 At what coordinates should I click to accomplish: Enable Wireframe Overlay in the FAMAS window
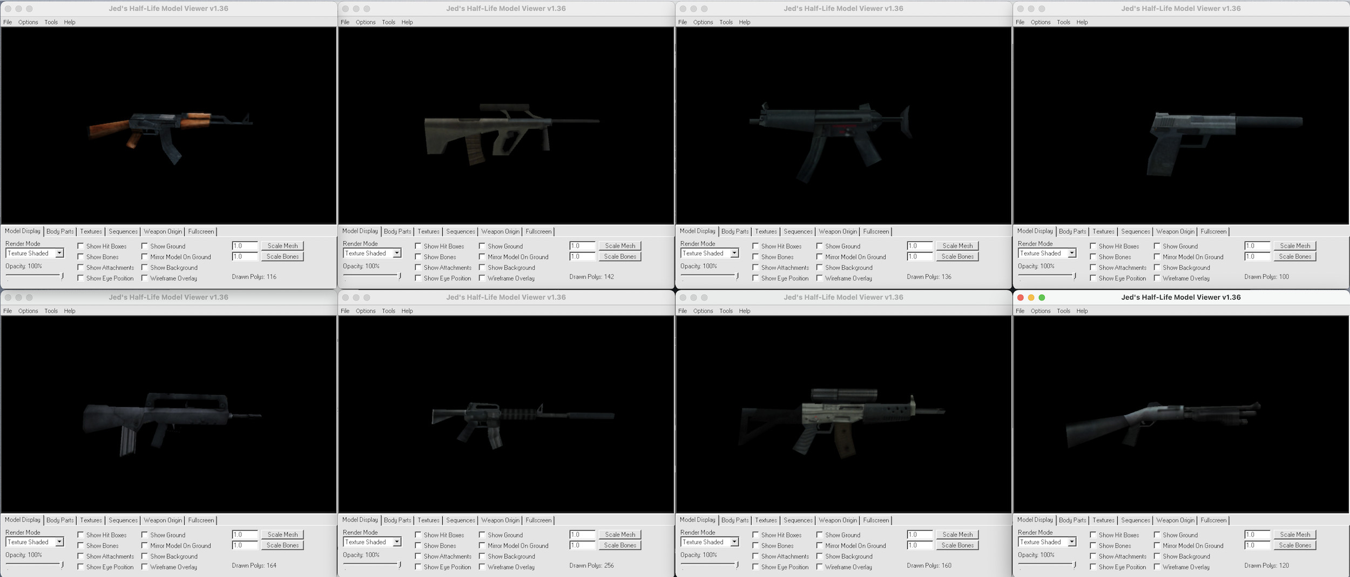coord(145,567)
